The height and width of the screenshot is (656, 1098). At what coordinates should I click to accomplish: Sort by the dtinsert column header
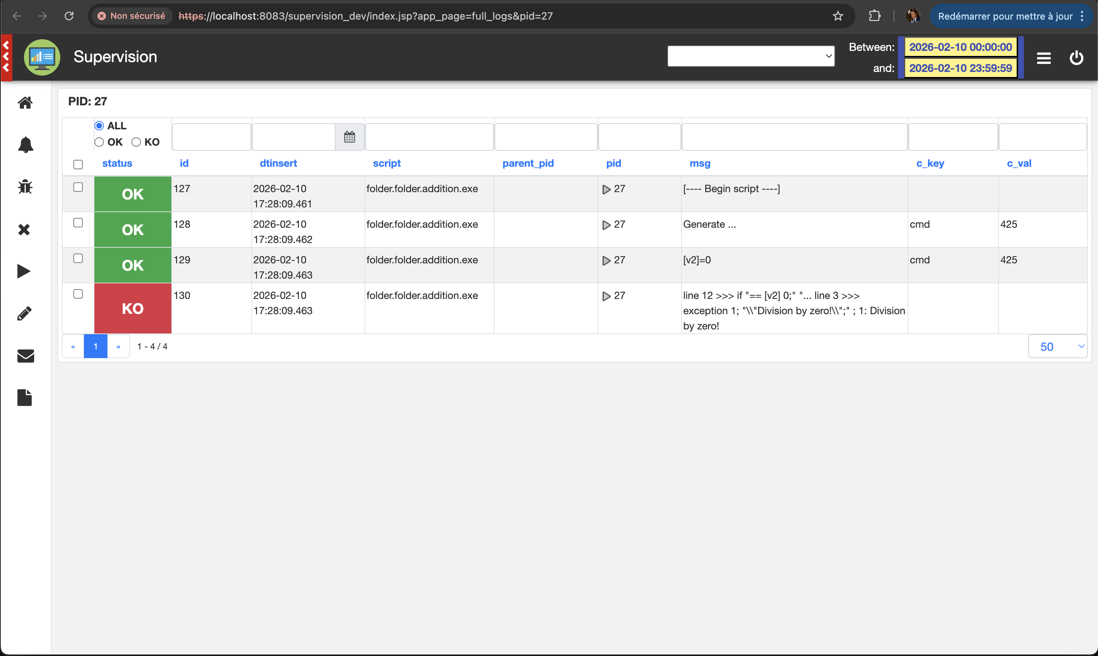[278, 163]
